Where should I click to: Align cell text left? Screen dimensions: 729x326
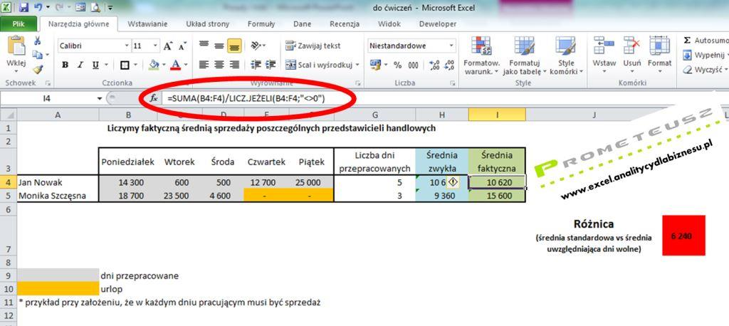click(204, 65)
